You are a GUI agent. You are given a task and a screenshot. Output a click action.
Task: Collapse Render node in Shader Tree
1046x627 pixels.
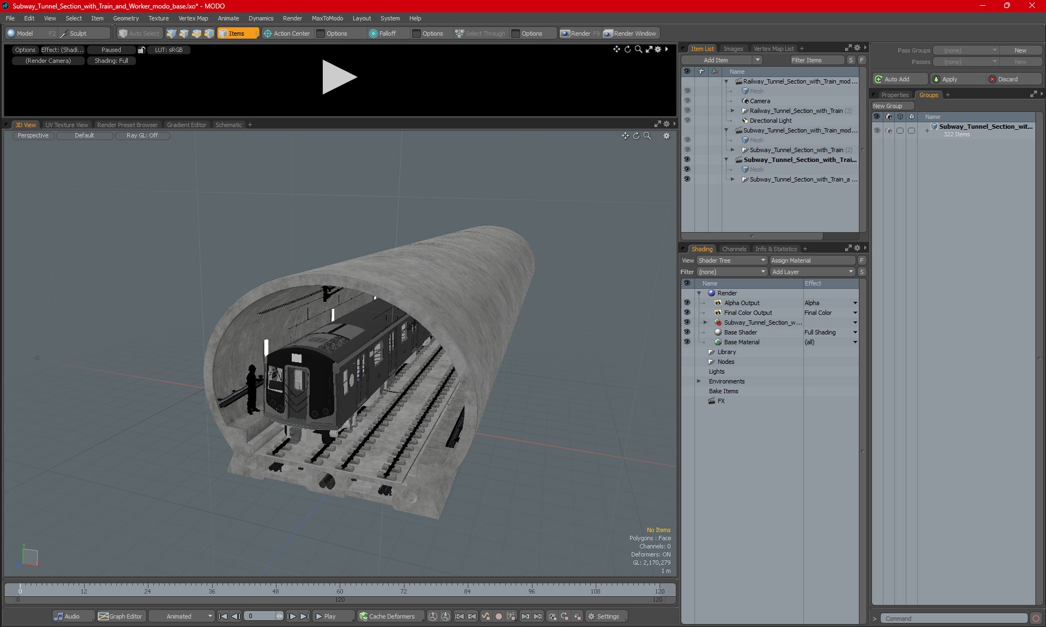(x=699, y=294)
